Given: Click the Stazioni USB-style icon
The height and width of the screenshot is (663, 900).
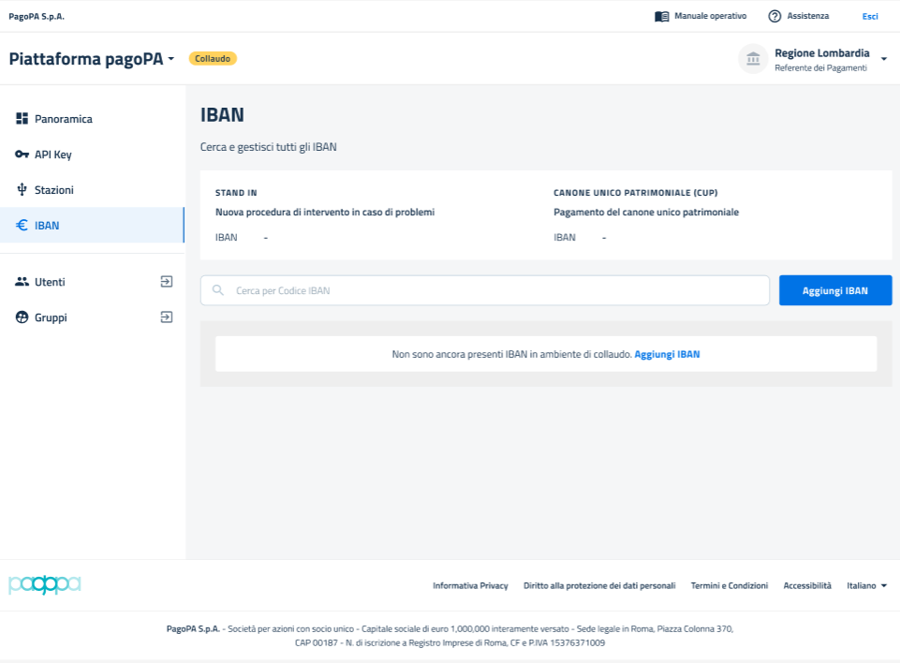Looking at the screenshot, I should click(22, 190).
